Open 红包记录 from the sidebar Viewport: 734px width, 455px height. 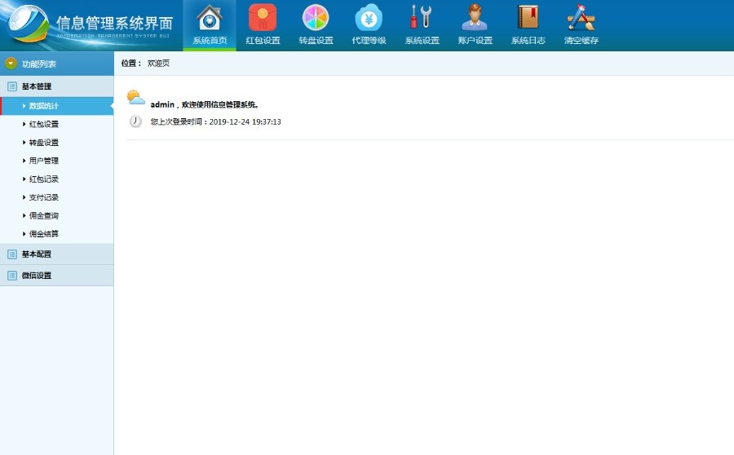tap(44, 179)
